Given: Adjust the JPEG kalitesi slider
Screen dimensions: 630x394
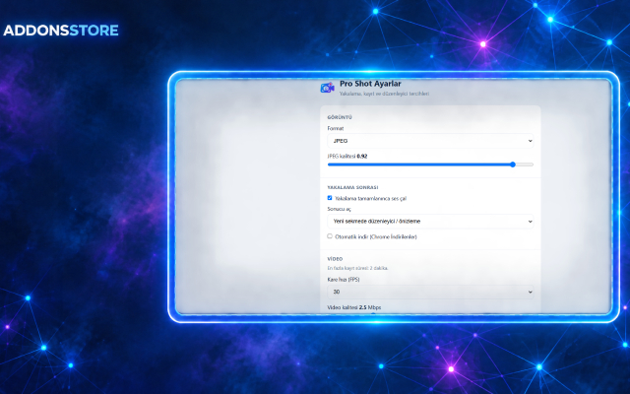Looking at the screenshot, I should (430, 164).
